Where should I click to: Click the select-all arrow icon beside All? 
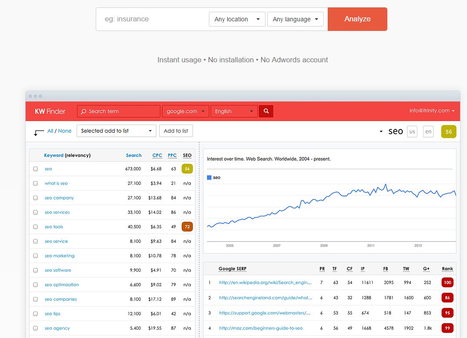39,132
